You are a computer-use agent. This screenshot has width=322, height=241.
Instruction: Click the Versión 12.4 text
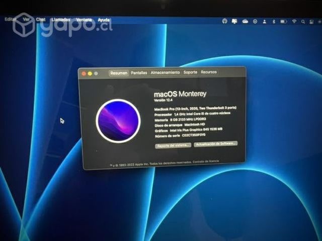point(163,100)
